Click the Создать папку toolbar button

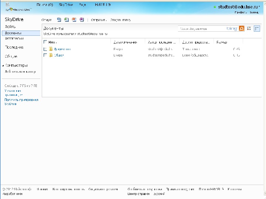120,20
